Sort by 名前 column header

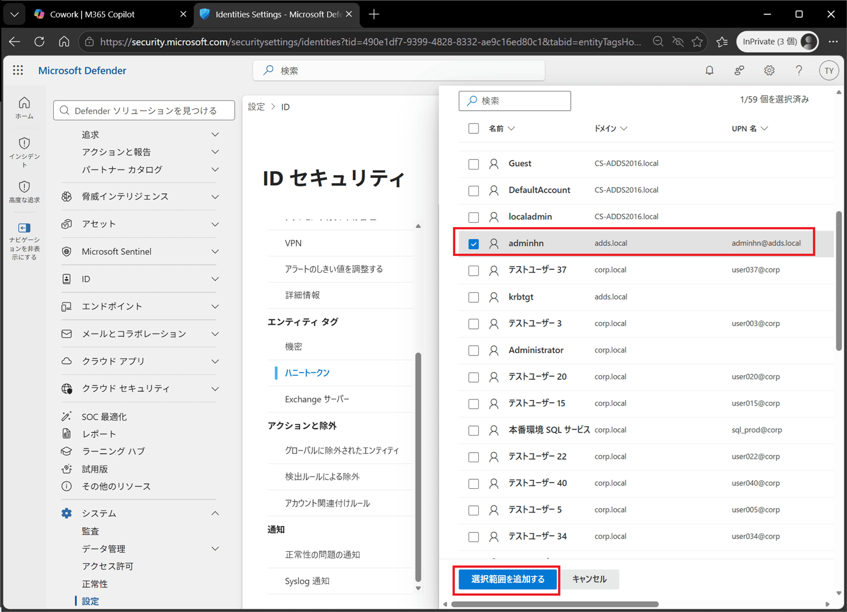tap(502, 128)
